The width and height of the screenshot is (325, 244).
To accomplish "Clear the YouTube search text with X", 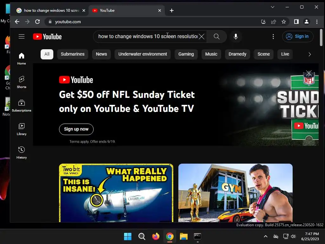I will (202, 37).
